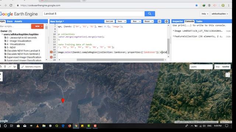Select the hand pan map tool
Viewport: 236px width, 132px height.
1,67
